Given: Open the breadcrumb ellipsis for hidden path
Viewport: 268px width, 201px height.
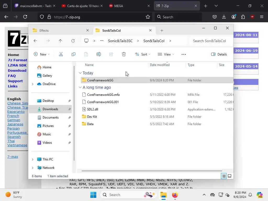Looking at the screenshot, I should point(102,41).
